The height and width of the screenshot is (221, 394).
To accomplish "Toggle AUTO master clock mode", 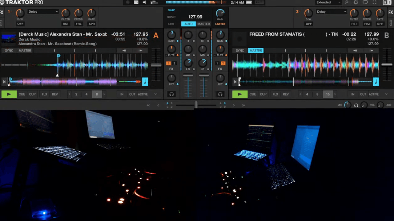I will [x=188, y=24].
